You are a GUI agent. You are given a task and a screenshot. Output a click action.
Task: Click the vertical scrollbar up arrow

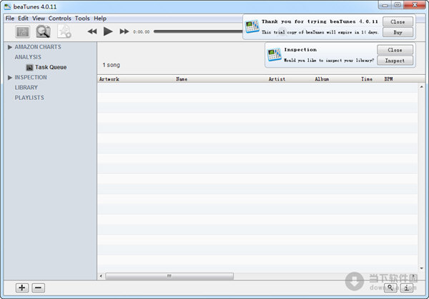click(422, 87)
